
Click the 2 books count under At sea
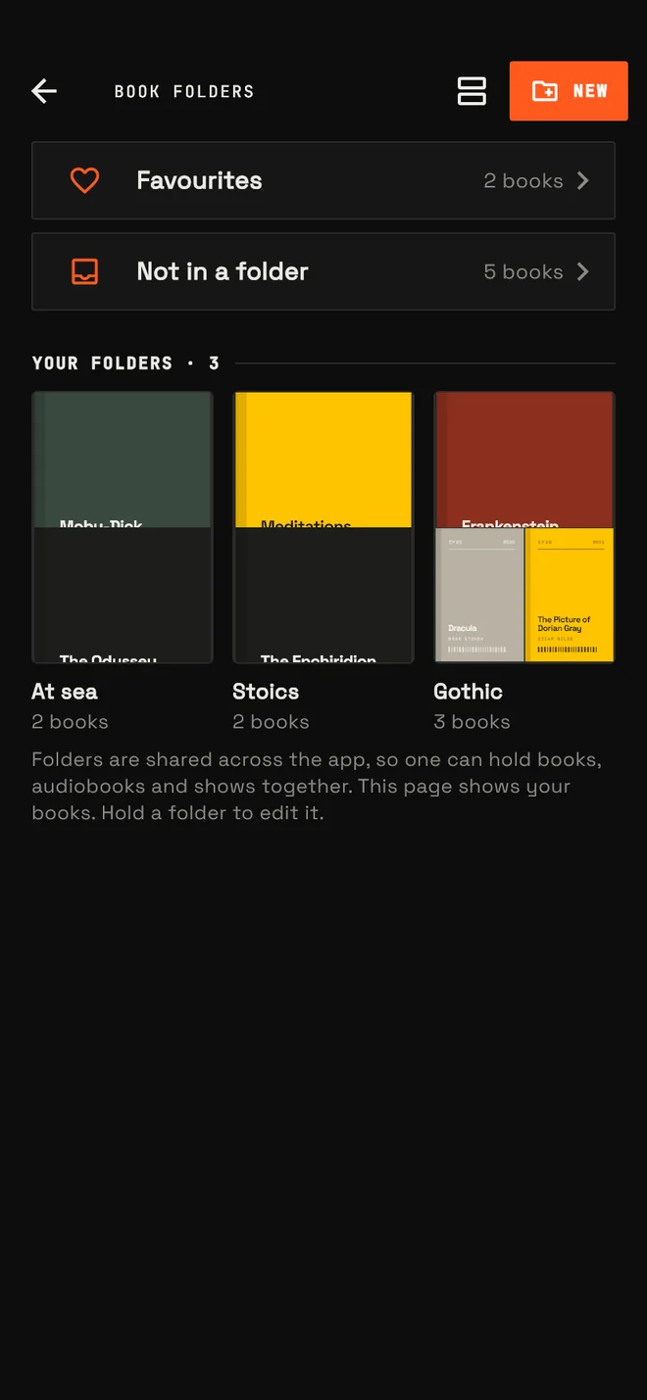[x=70, y=722]
